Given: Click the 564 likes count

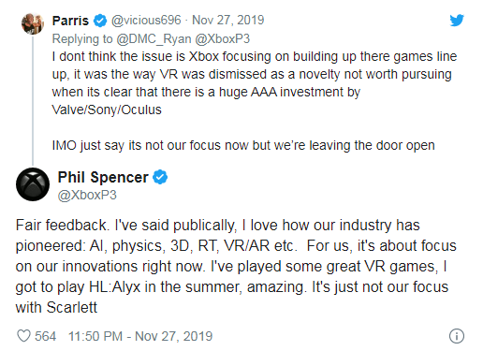Looking at the screenshot, I should 45,336.
